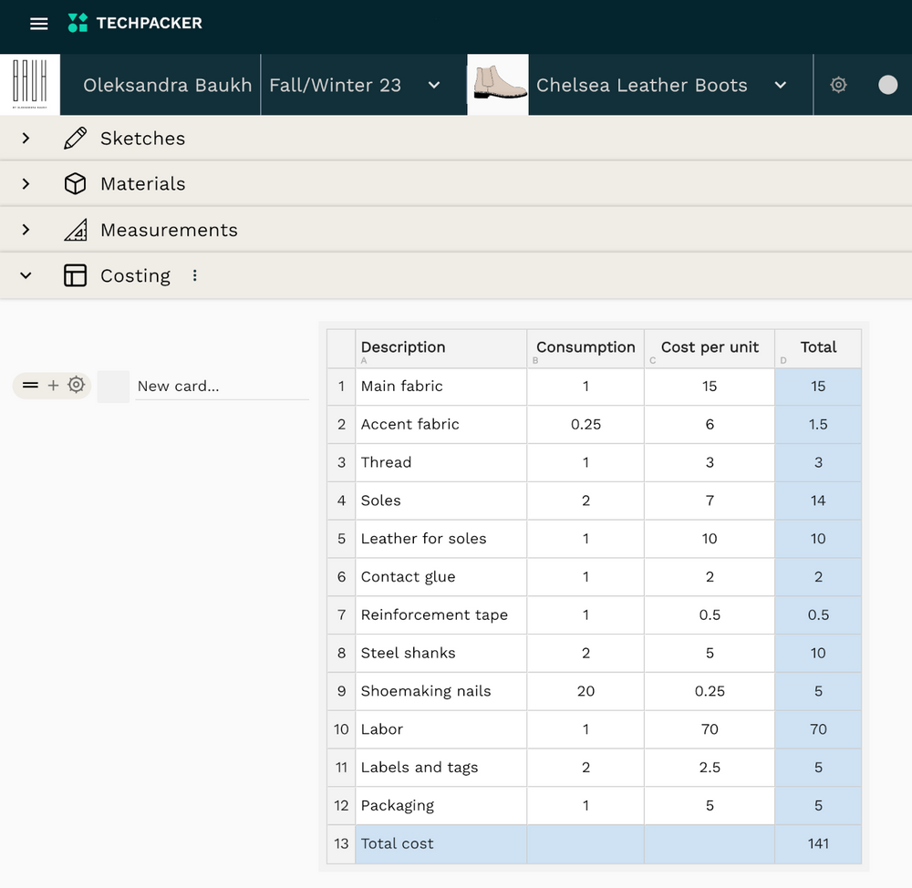Image resolution: width=912 pixels, height=888 pixels.
Task: Click the Sketches pencil icon
Action: point(76,139)
